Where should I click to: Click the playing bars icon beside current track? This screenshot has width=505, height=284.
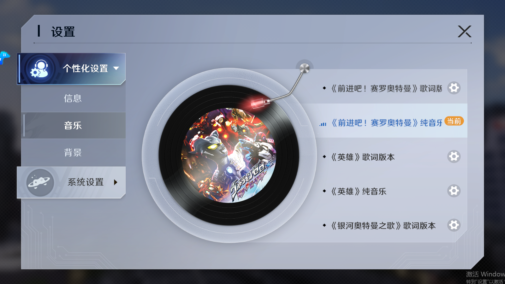[323, 124]
